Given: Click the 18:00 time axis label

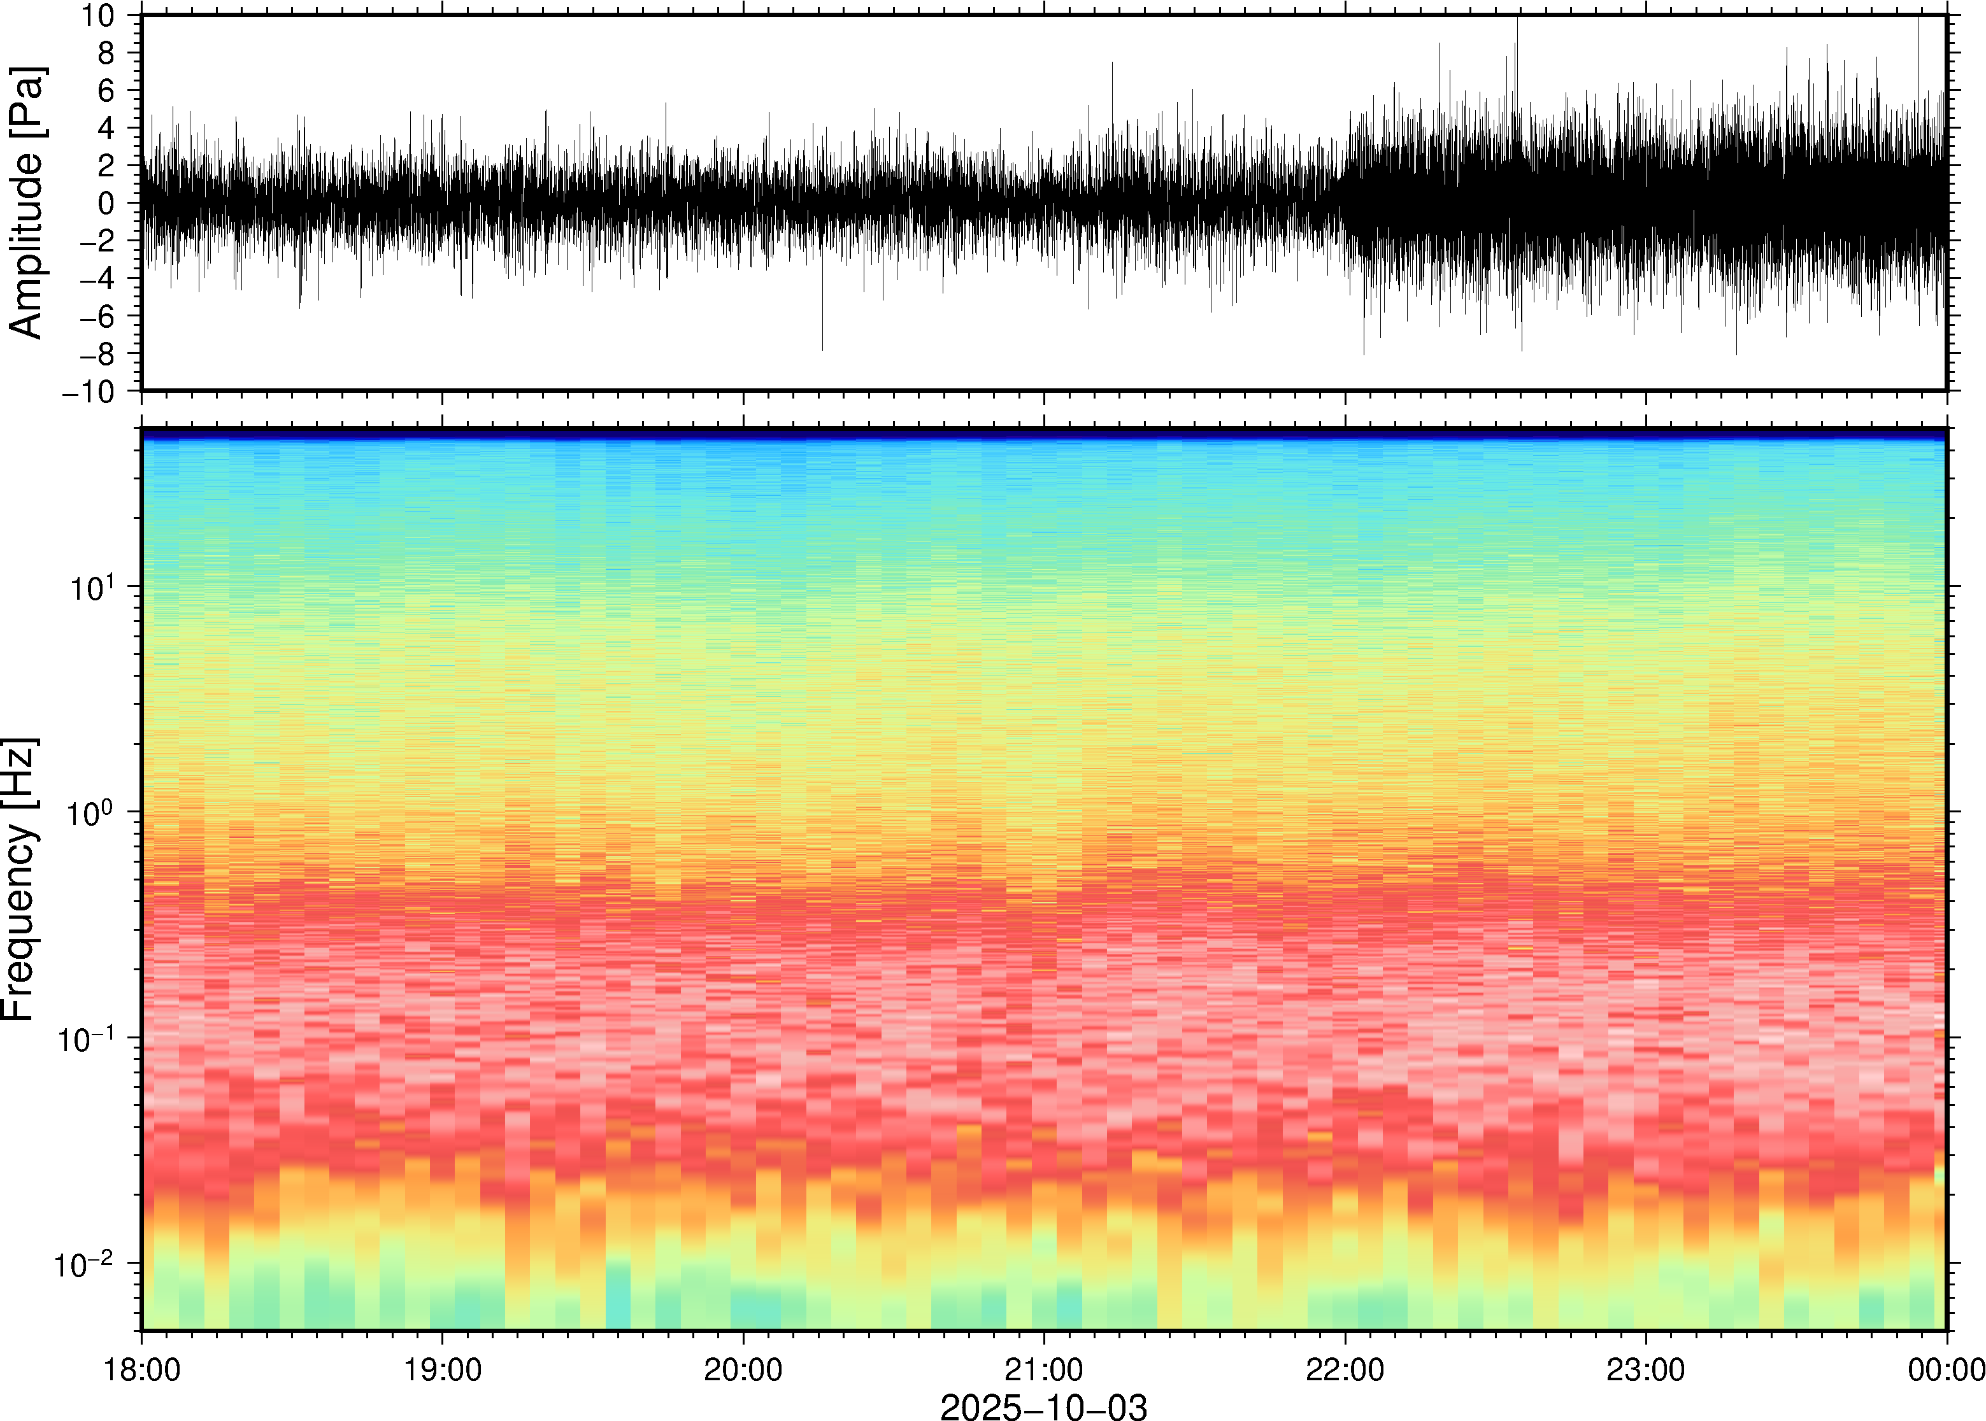Looking at the screenshot, I should (x=142, y=1369).
